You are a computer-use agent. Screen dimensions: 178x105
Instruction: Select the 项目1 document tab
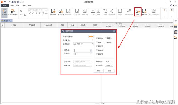6,21
